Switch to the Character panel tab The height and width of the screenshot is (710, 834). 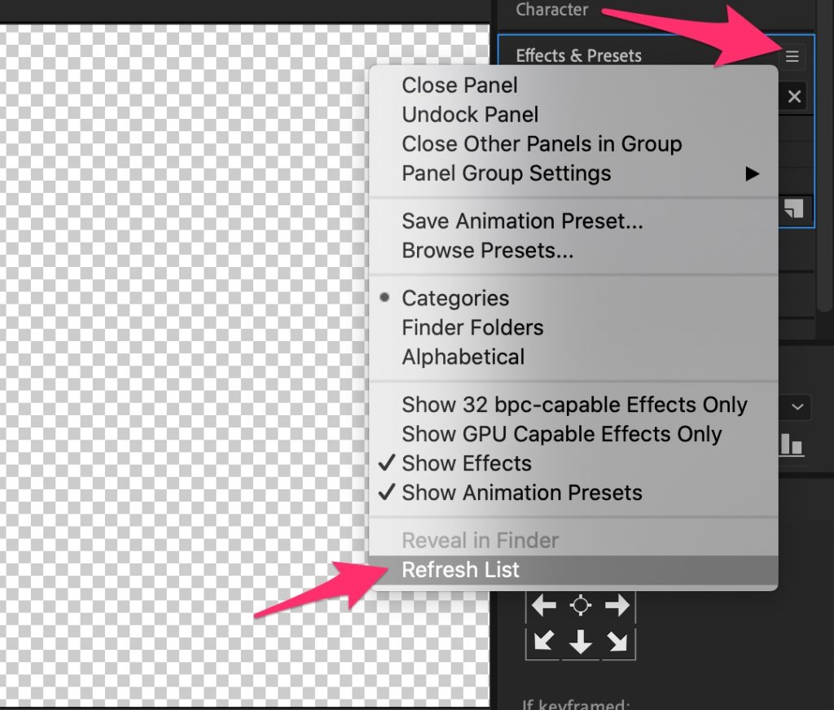pyautogui.click(x=551, y=10)
